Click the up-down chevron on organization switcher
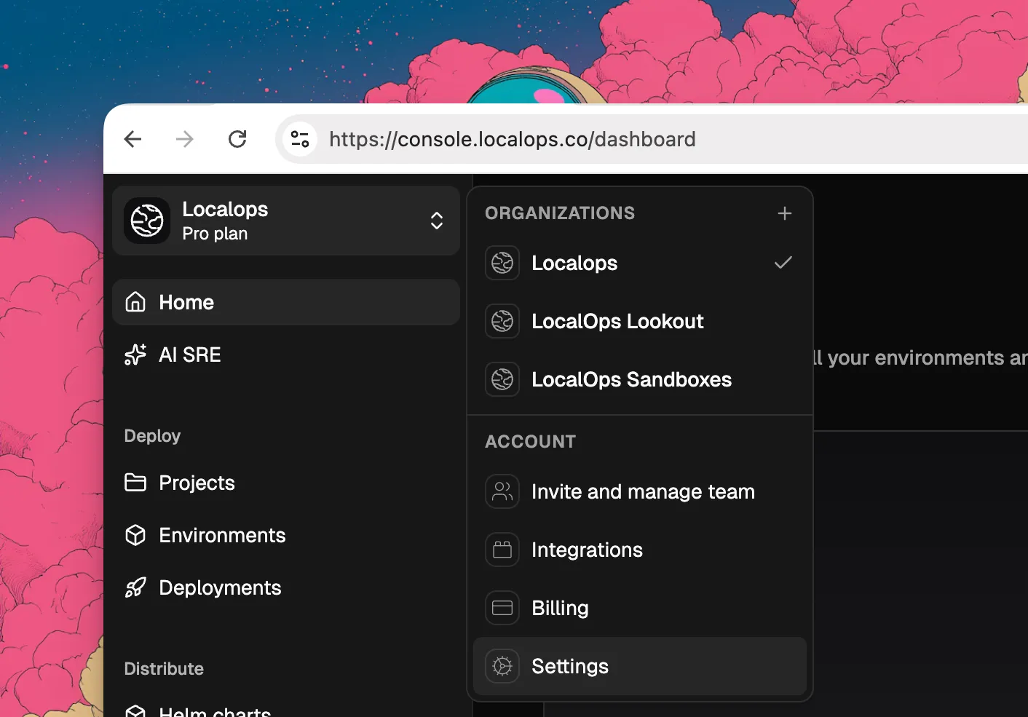Image resolution: width=1028 pixels, height=717 pixels. (x=437, y=221)
